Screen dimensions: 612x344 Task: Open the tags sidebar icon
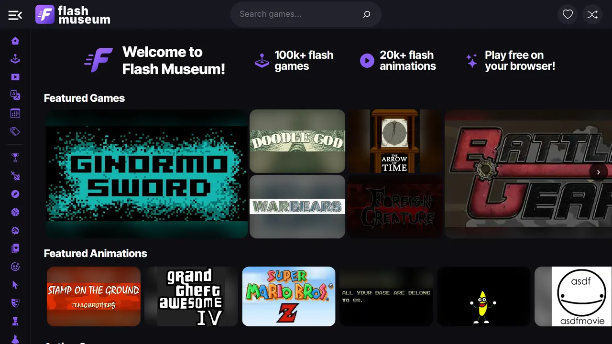pos(15,131)
